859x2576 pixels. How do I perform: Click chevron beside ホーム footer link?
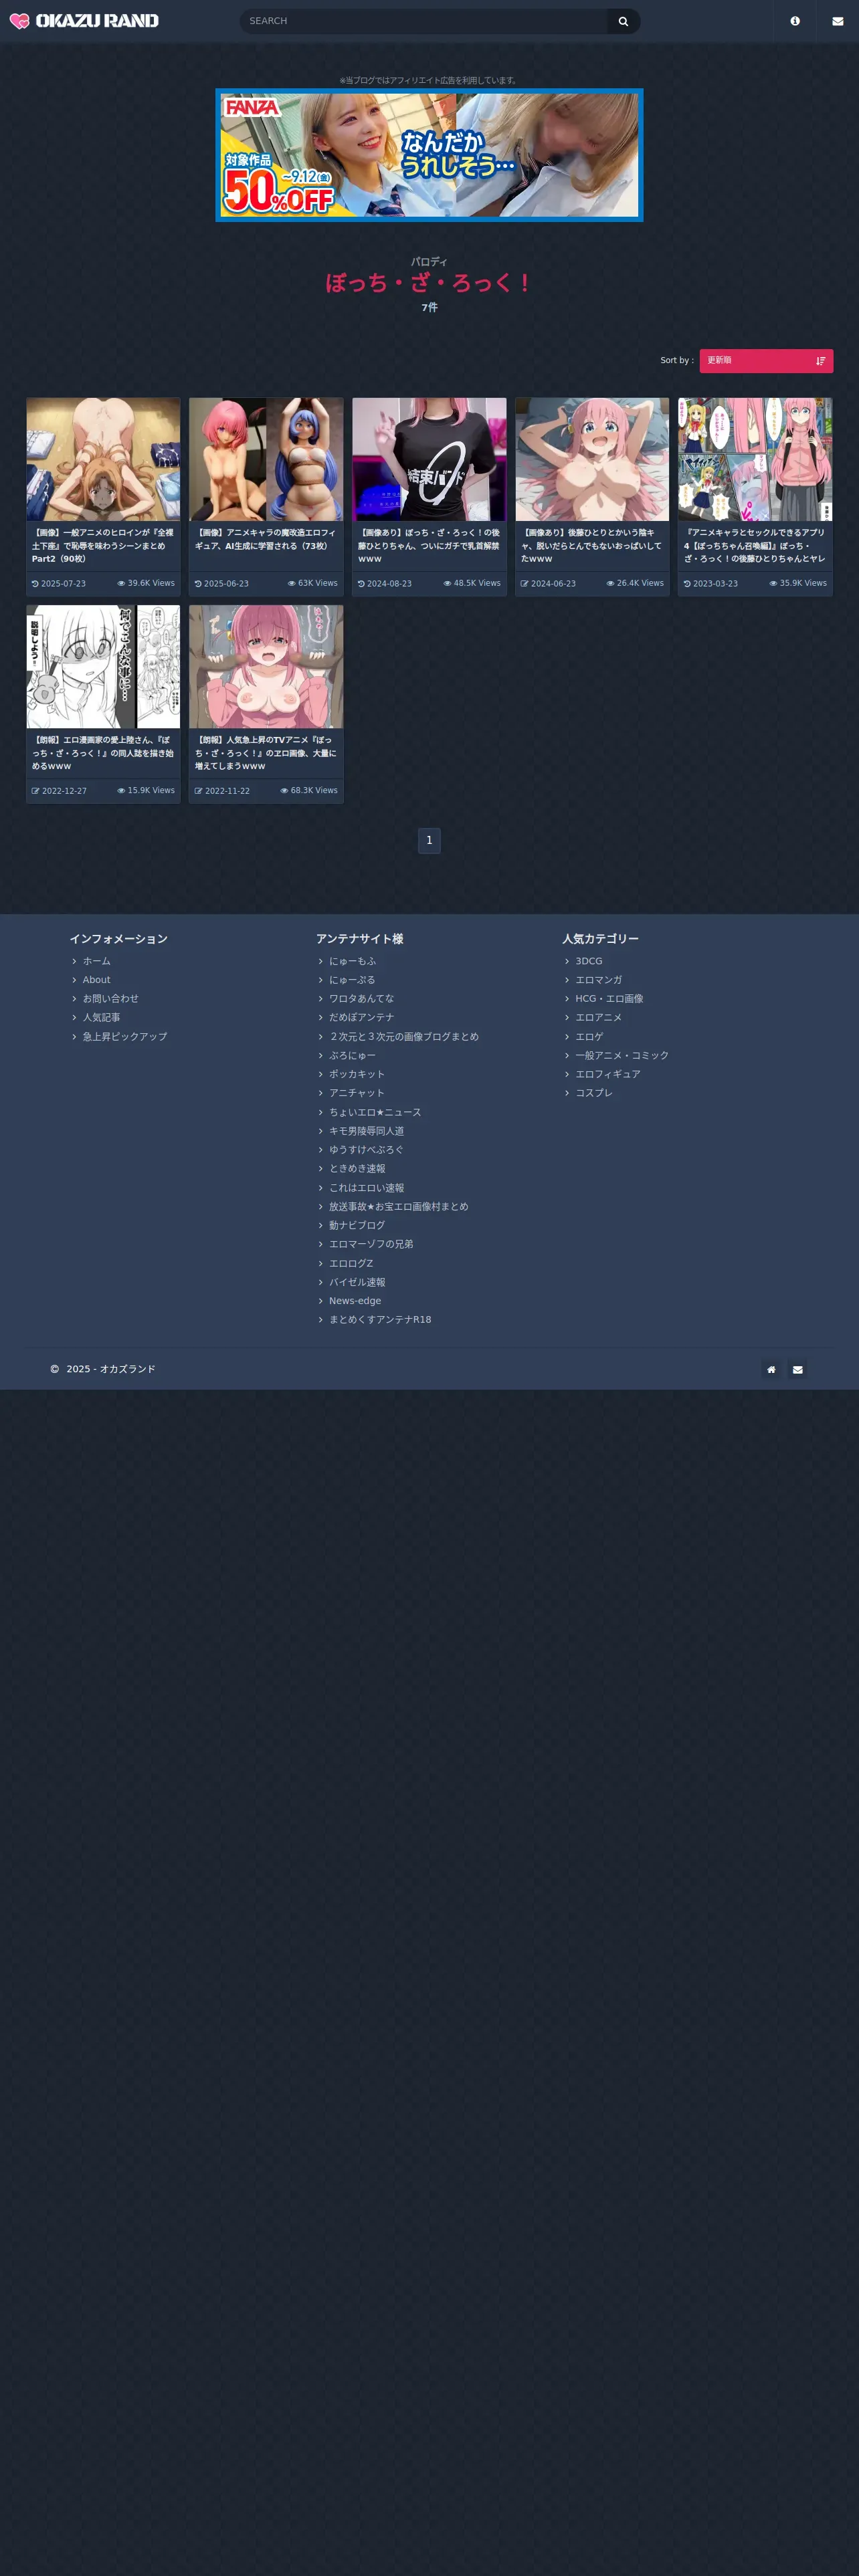[x=74, y=961]
